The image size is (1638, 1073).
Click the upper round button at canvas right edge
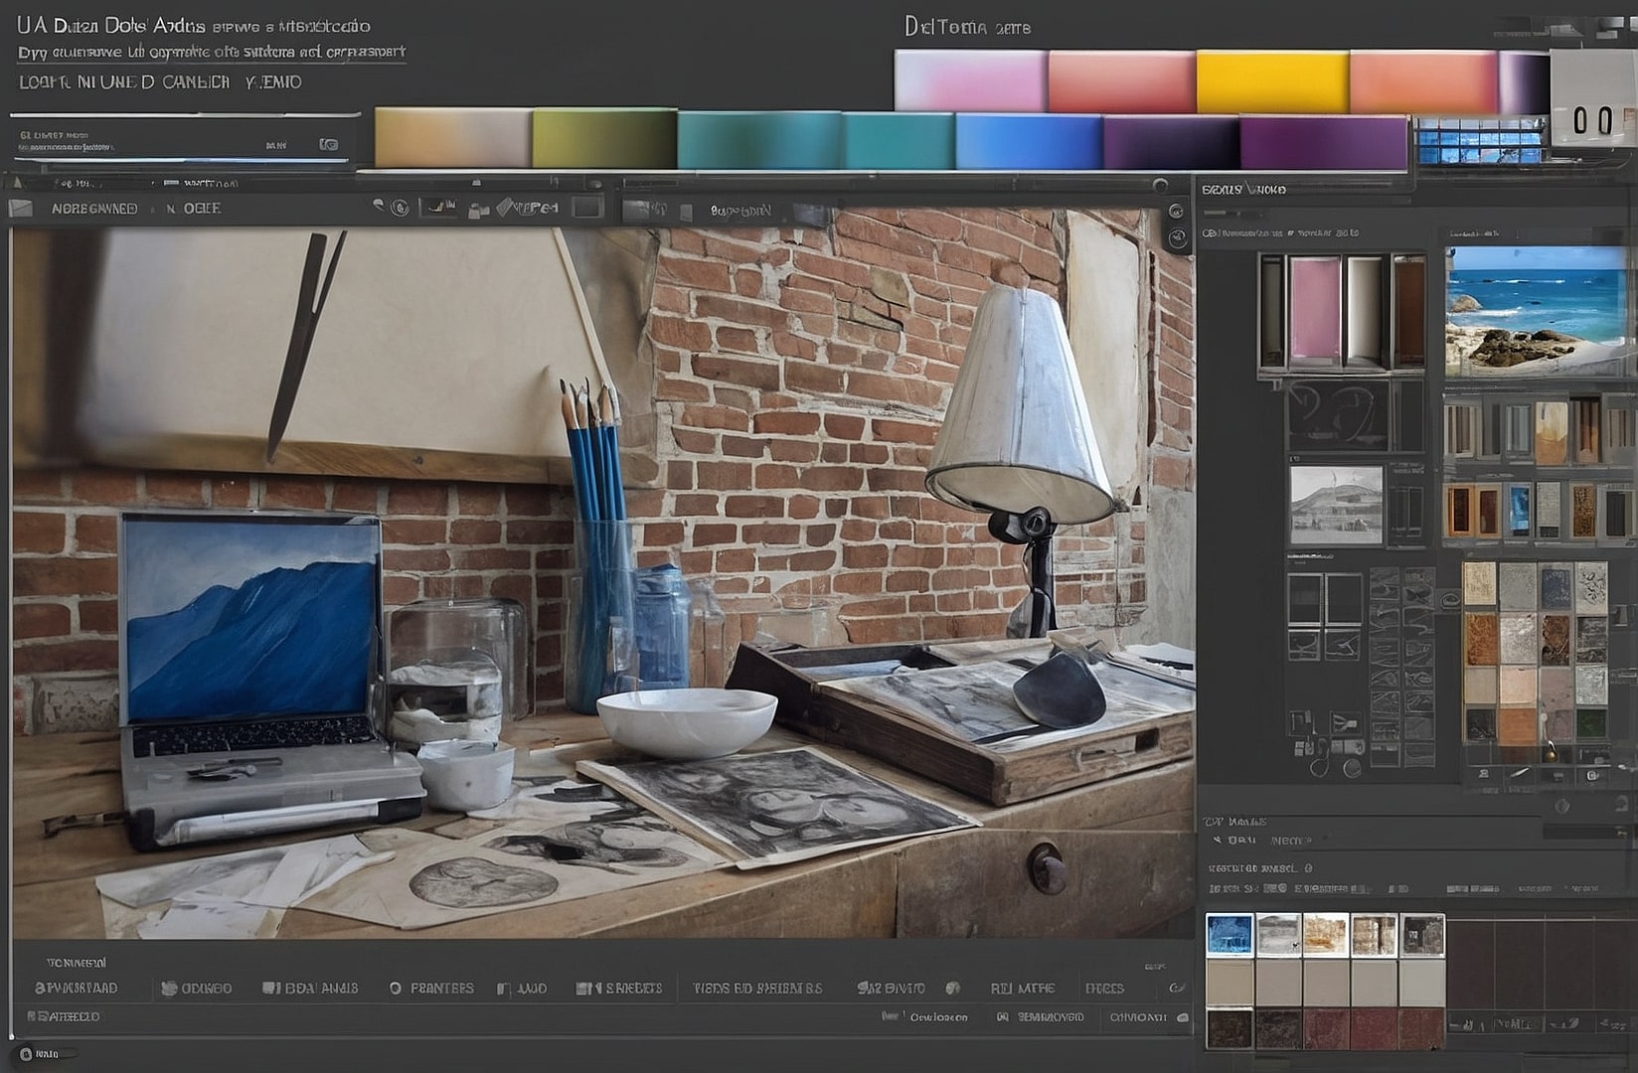1176,212
